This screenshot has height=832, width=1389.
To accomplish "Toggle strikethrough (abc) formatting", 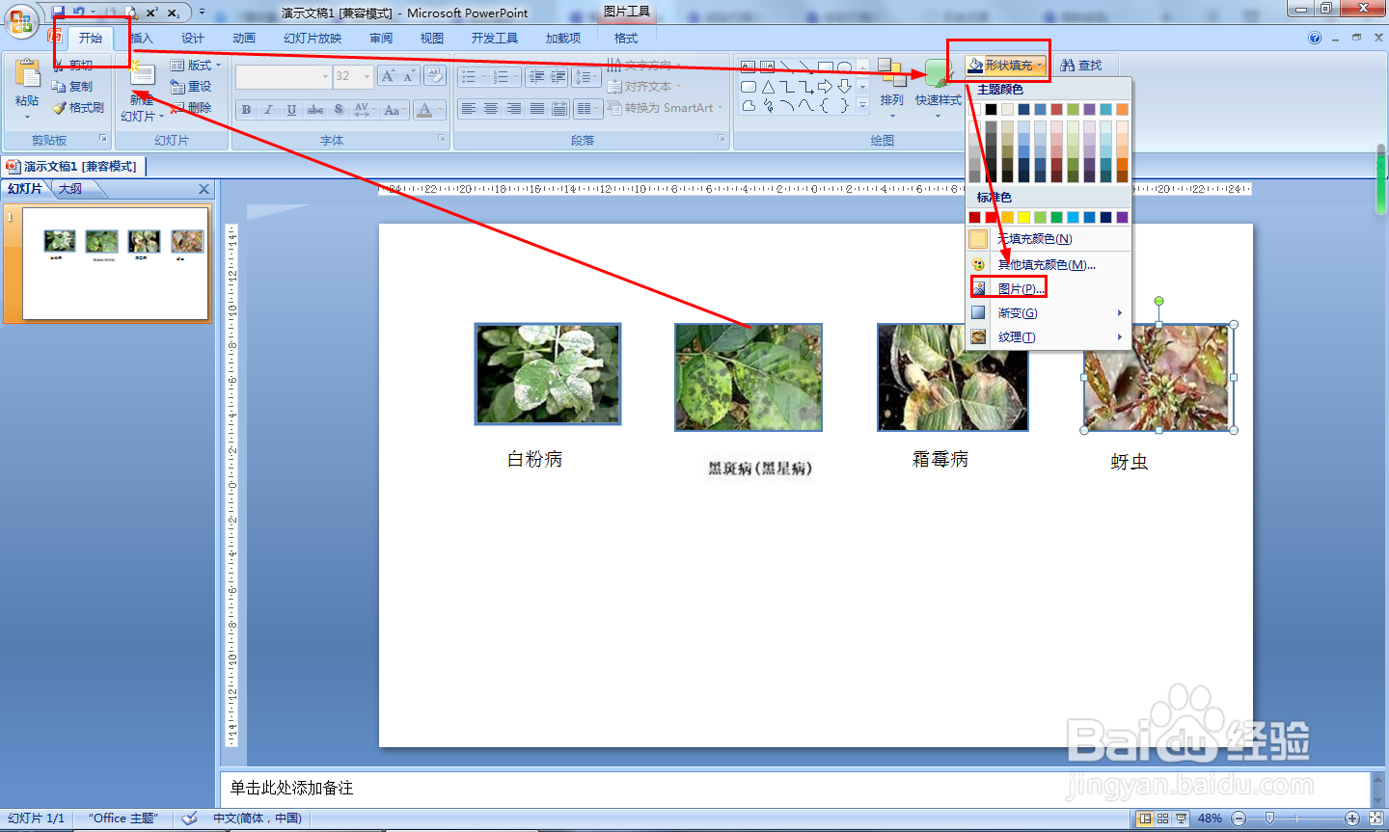I will 315,110.
